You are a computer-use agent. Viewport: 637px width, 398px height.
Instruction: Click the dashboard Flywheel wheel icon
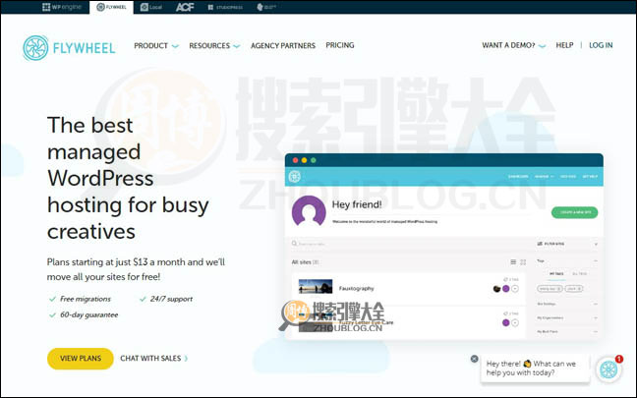pos(295,177)
